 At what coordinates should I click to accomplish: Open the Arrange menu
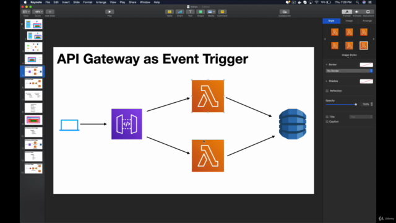101,2
